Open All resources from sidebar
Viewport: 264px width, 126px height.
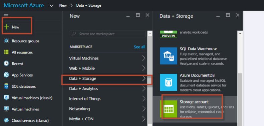coord(22,52)
